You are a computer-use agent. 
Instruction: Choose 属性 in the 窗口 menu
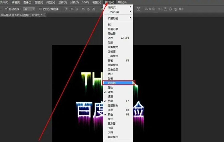118,88
